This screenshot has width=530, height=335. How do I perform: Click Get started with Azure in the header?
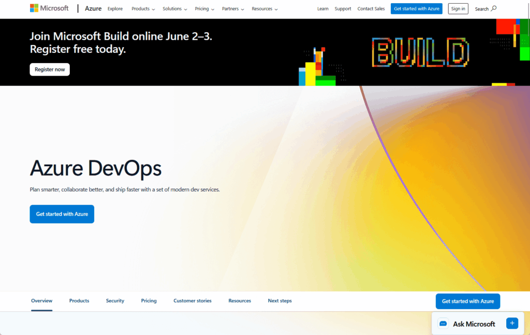click(417, 9)
